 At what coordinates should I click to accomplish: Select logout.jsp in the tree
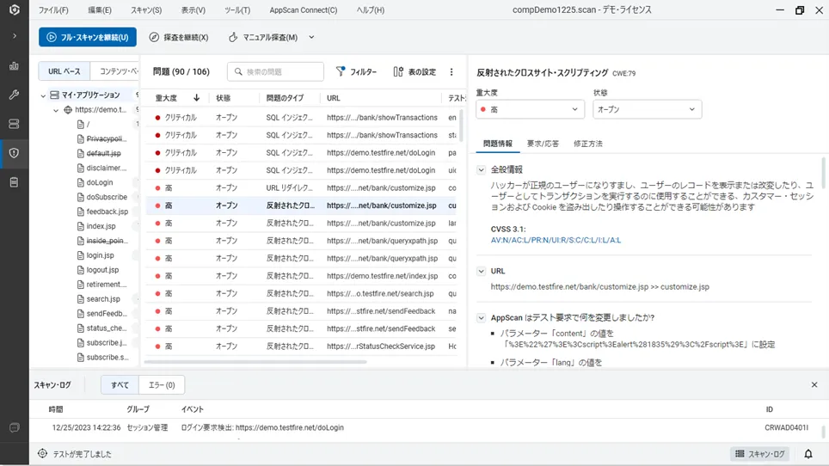tap(102, 270)
